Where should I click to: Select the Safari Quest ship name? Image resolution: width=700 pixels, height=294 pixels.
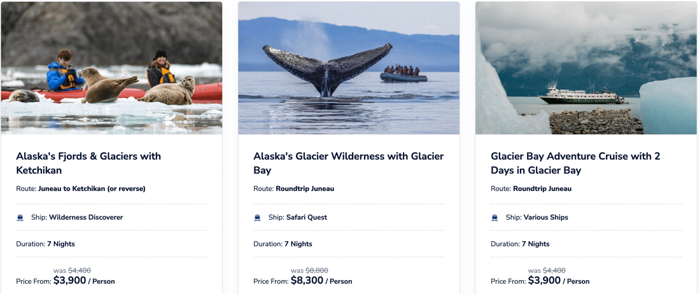pos(307,218)
